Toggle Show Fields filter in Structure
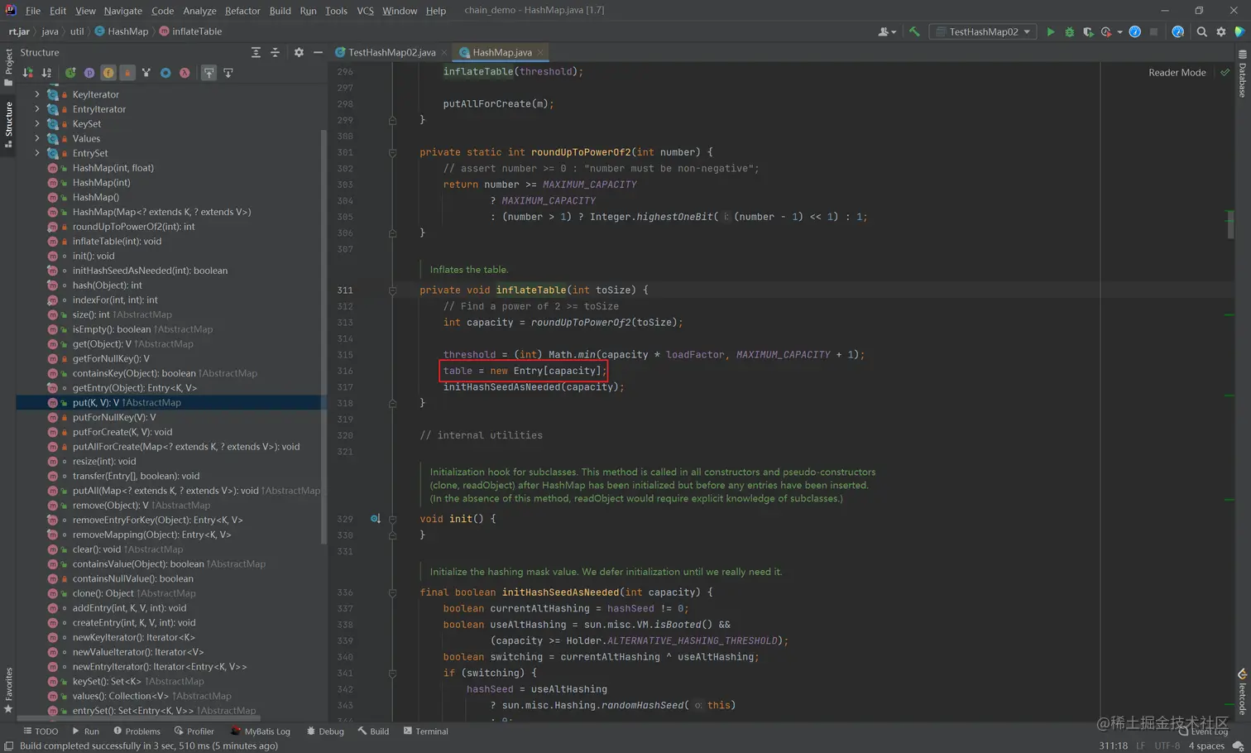The width and height of the screenshot is (1251, 753). (x=108, y=73)
